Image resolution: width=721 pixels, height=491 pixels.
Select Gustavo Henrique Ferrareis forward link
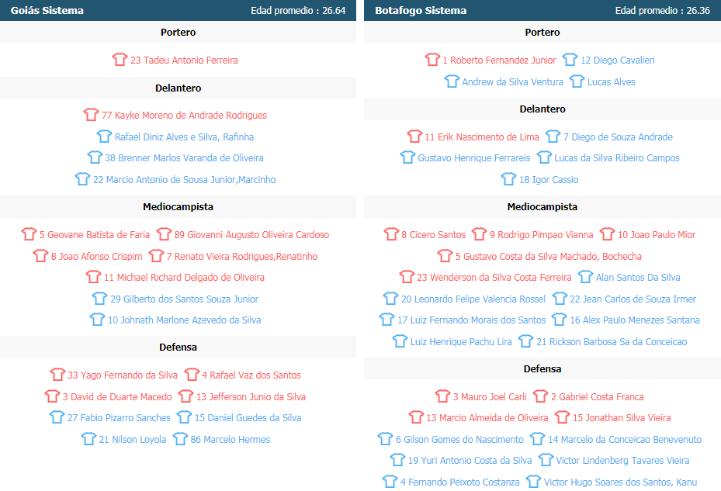tap(473, 157)
